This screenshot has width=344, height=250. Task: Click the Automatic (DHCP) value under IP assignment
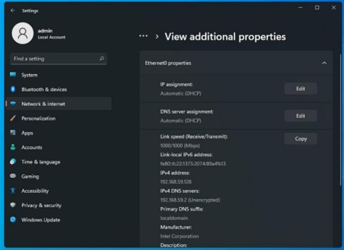(181, 93)
